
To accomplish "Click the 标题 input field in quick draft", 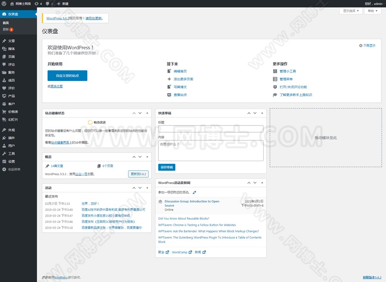I will (211, 129).
